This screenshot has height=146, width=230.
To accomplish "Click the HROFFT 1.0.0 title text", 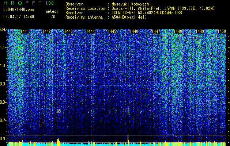I will pyautogui.click(x=29, y=3).
